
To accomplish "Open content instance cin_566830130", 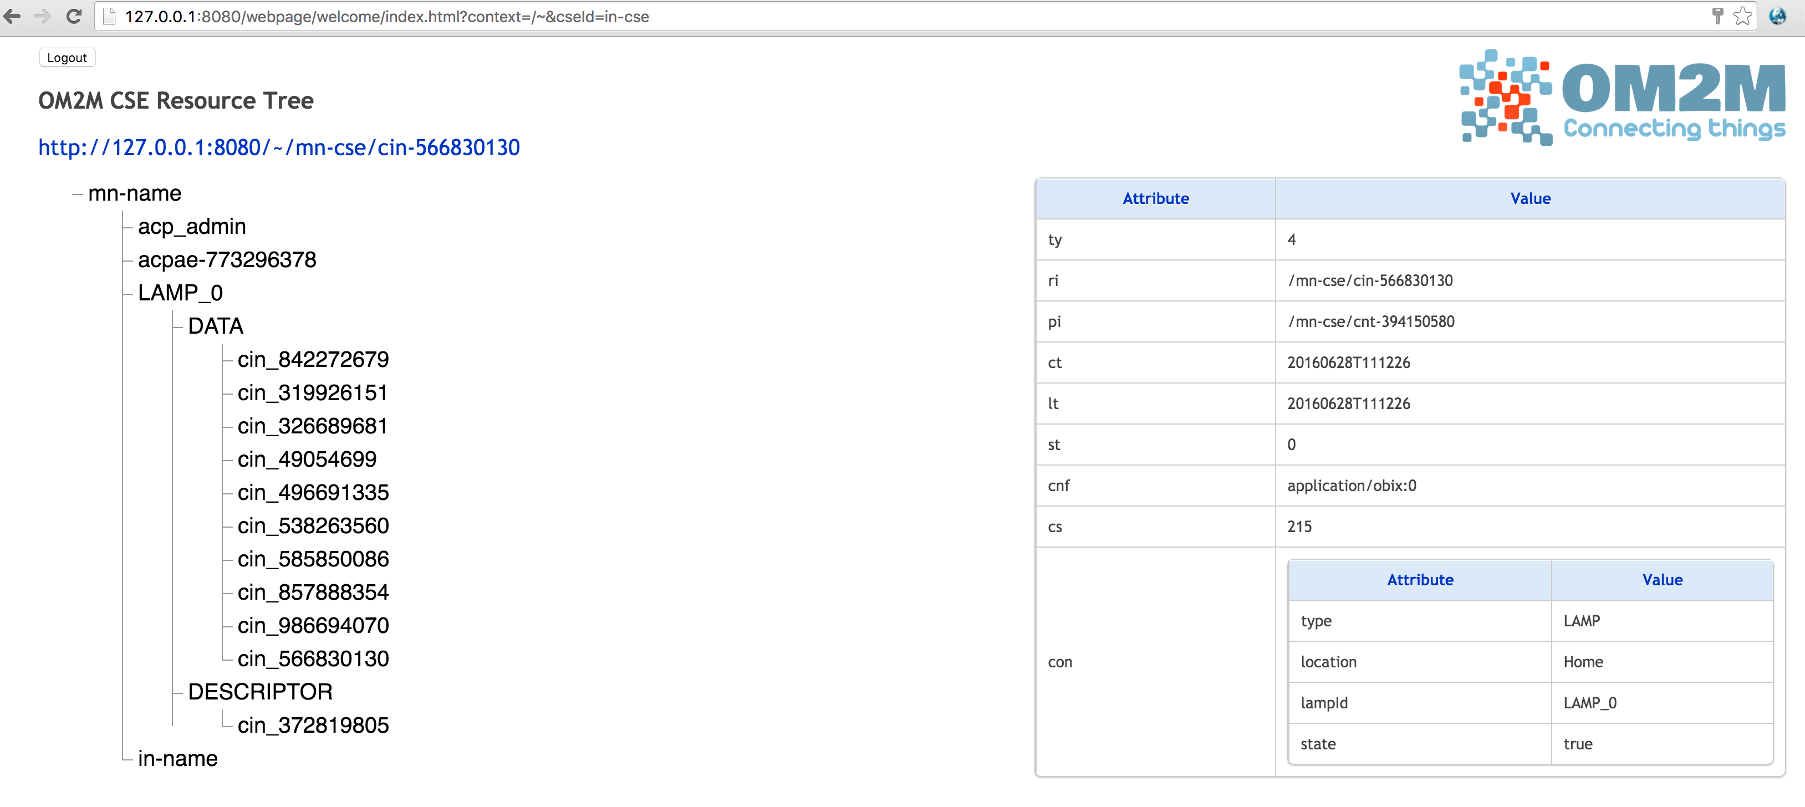I will click(313, 659).
